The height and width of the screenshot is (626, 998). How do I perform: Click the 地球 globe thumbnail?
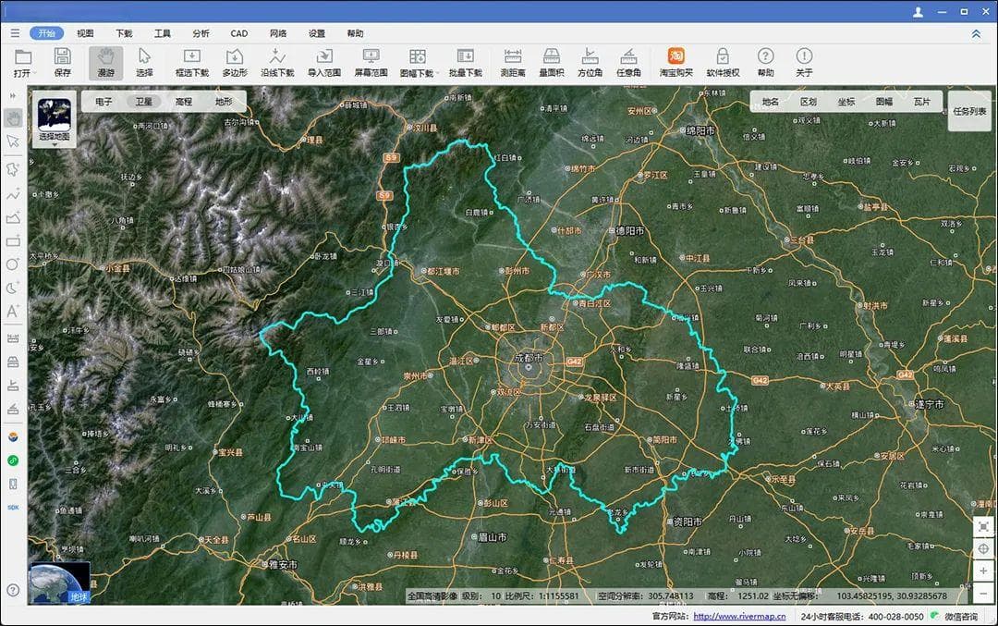click(60, 583)
